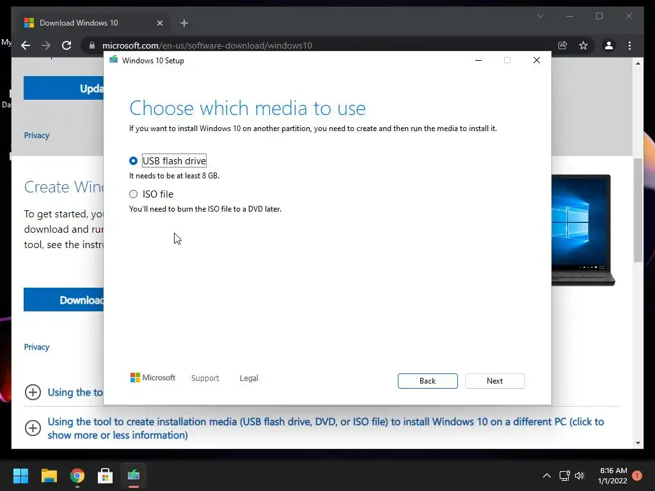The height and width of the screenshot is (491, 655).
Task: Share this page via Chrome share icon
Action: click(x=563, y=45)
